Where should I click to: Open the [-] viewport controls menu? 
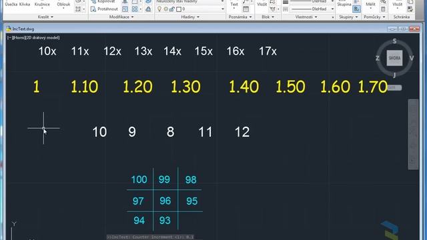[x=9, y=38]
